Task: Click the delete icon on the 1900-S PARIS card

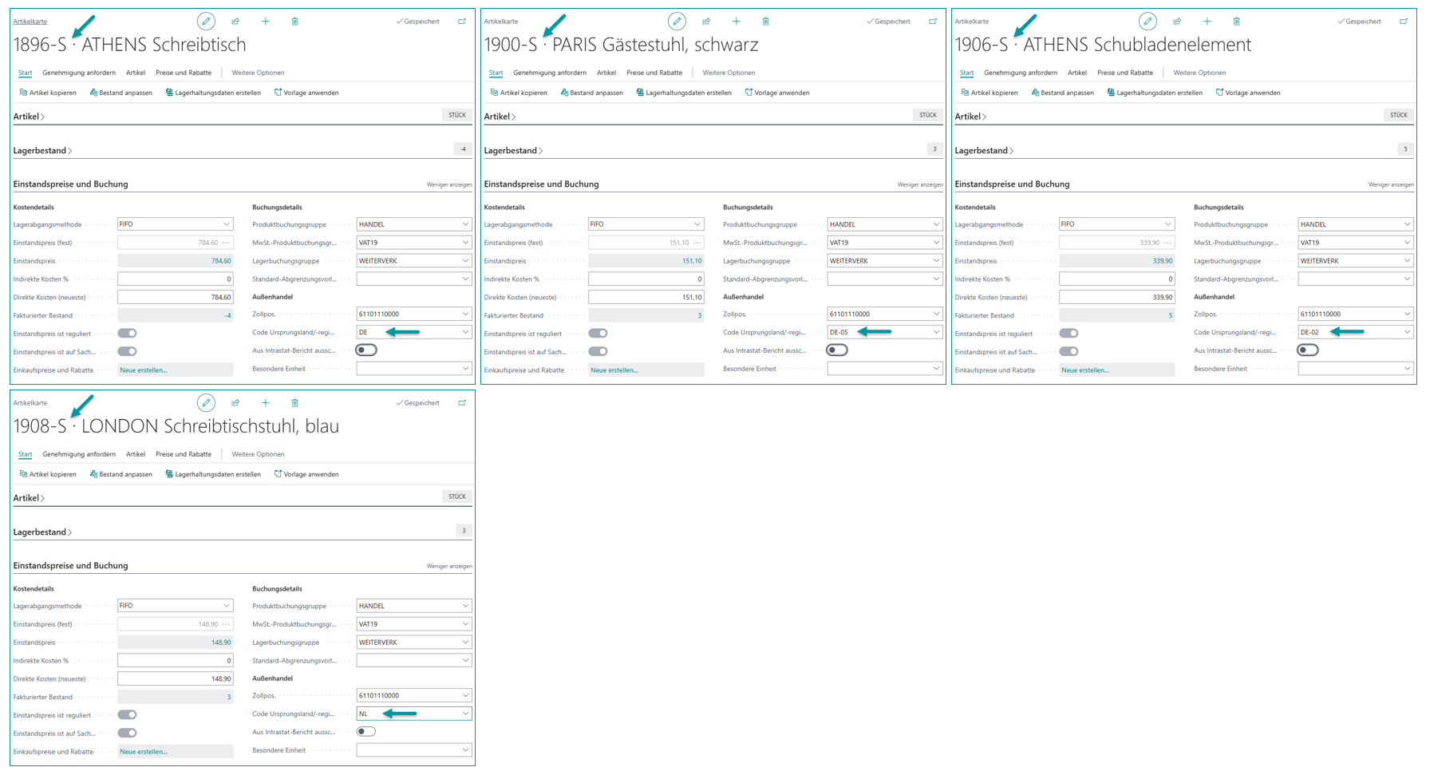Action: click(x=765, y=22)
